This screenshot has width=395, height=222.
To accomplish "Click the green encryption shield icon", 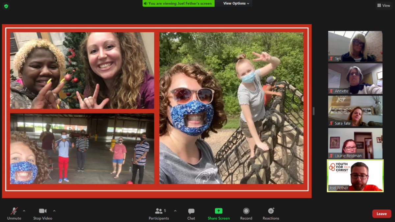I will click(6, 6).
